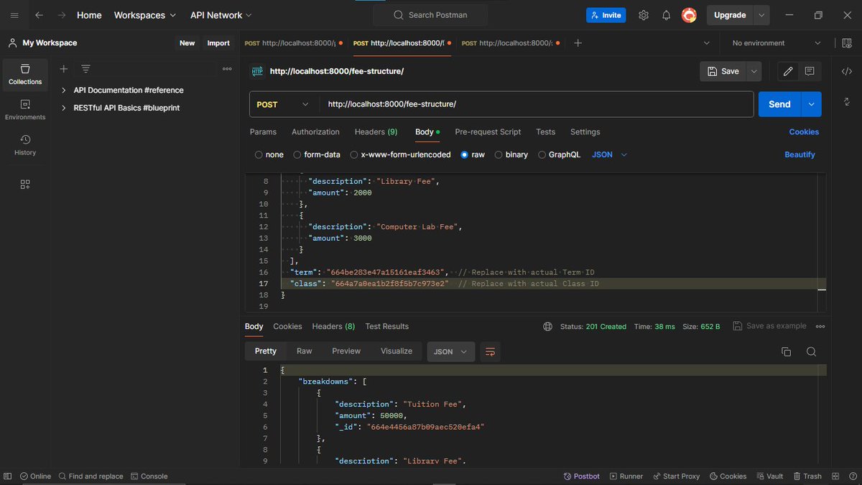Select the GraphQL body type

click(x=560, y=154)
